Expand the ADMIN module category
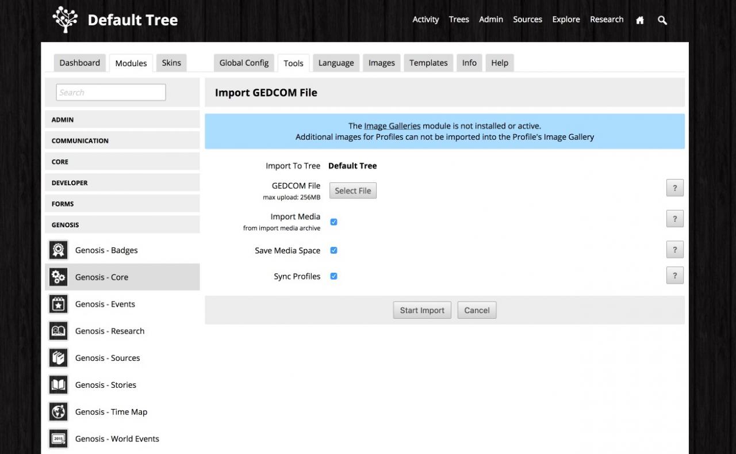Viewport: 736px width, 454px height. coord(122,120)
